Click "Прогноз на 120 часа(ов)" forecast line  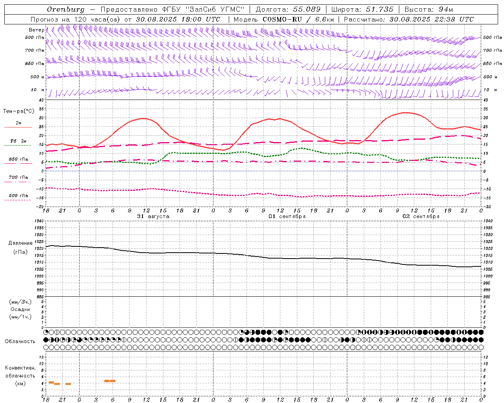(76, 19)
